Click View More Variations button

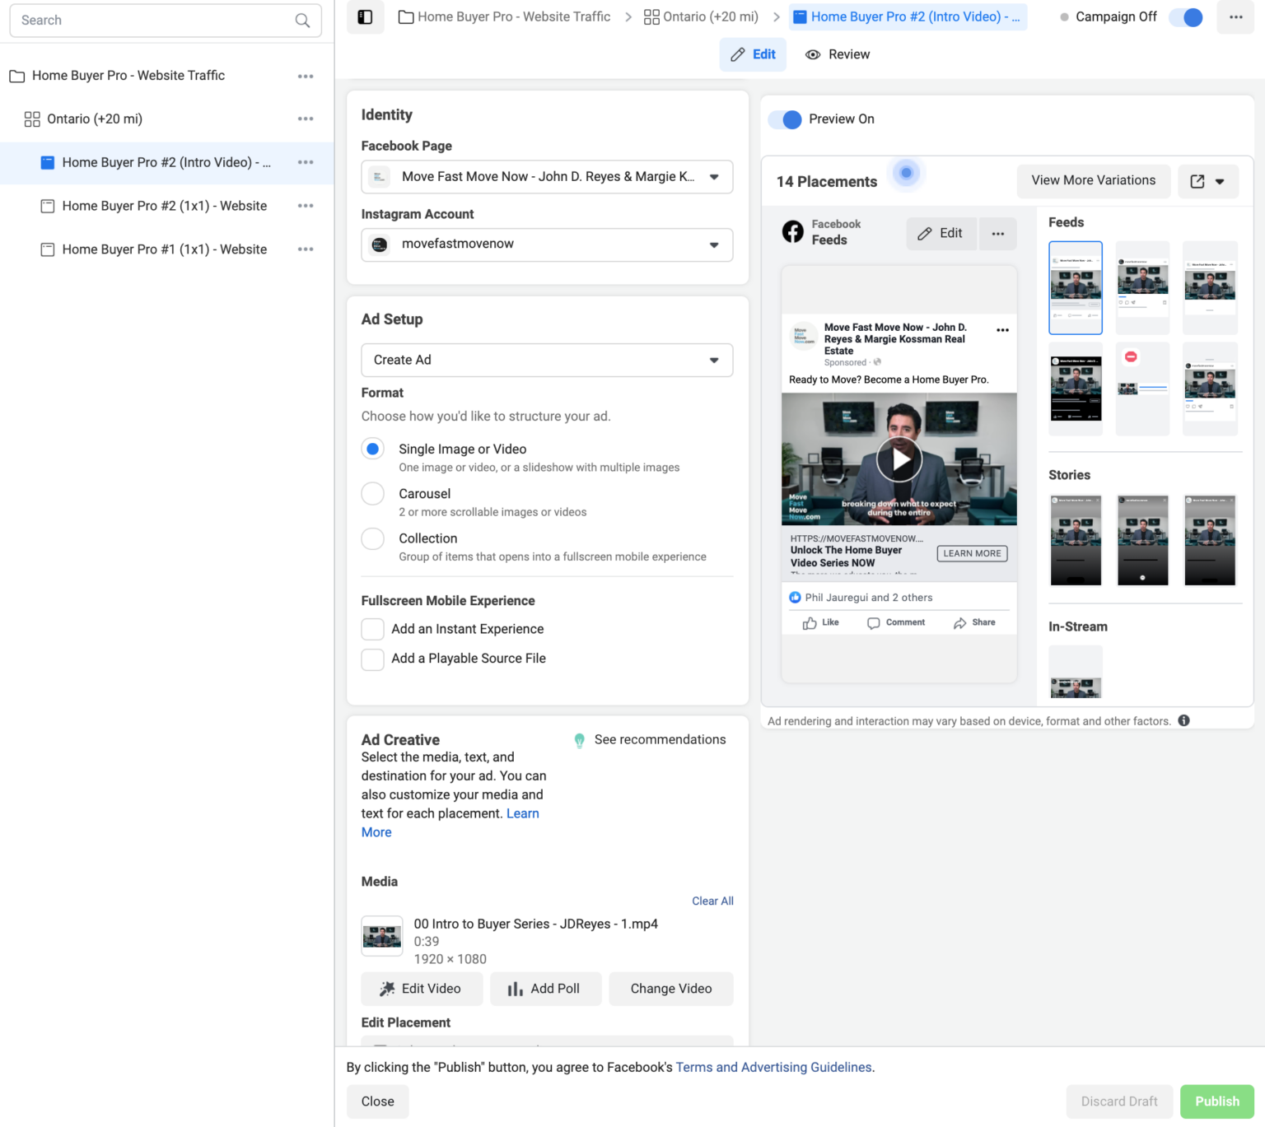point(1094,181)
